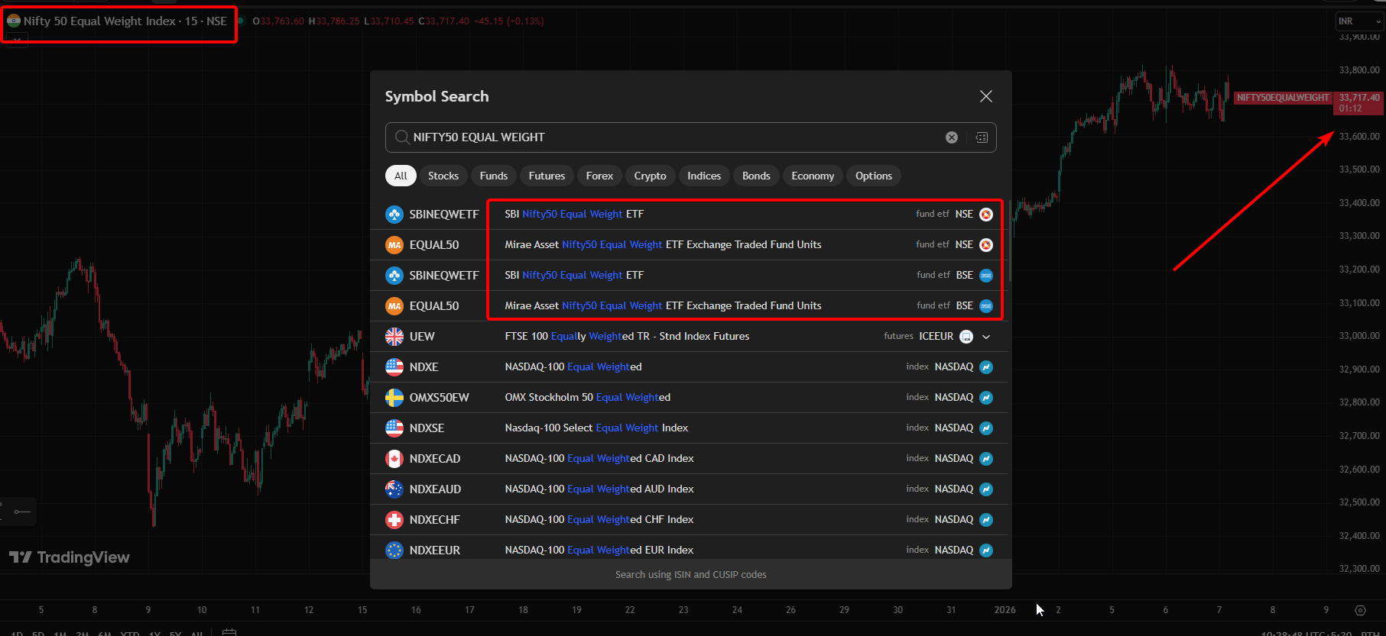Close the Symbol Search dialog
Screen dimensions: 1386x636
pos(985,96)
